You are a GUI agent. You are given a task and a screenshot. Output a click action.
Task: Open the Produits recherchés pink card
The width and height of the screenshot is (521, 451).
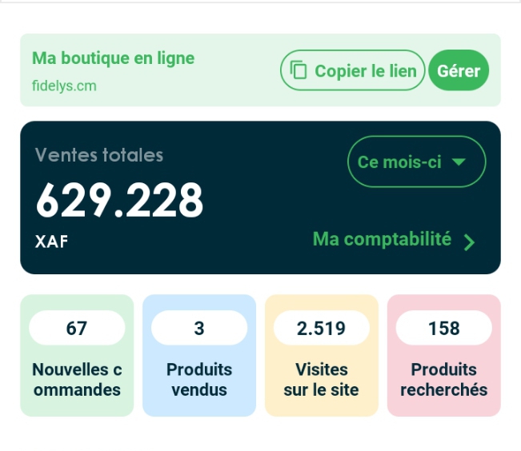[444, 355]
